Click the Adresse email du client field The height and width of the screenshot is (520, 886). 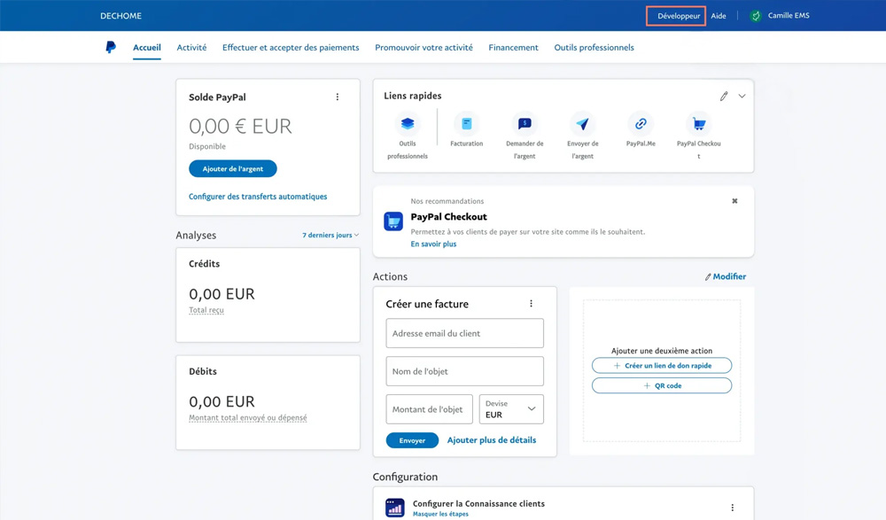[x=464, y=334]
